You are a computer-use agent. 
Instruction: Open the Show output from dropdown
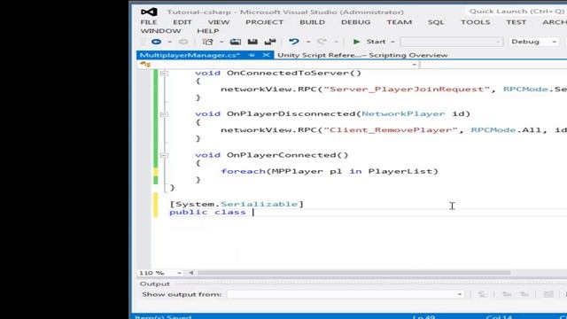[x=459, y=294]
